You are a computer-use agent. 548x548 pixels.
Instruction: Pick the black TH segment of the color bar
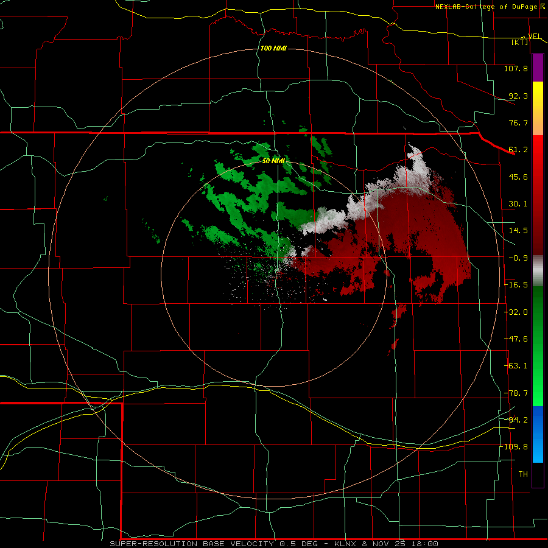(538, 474)
